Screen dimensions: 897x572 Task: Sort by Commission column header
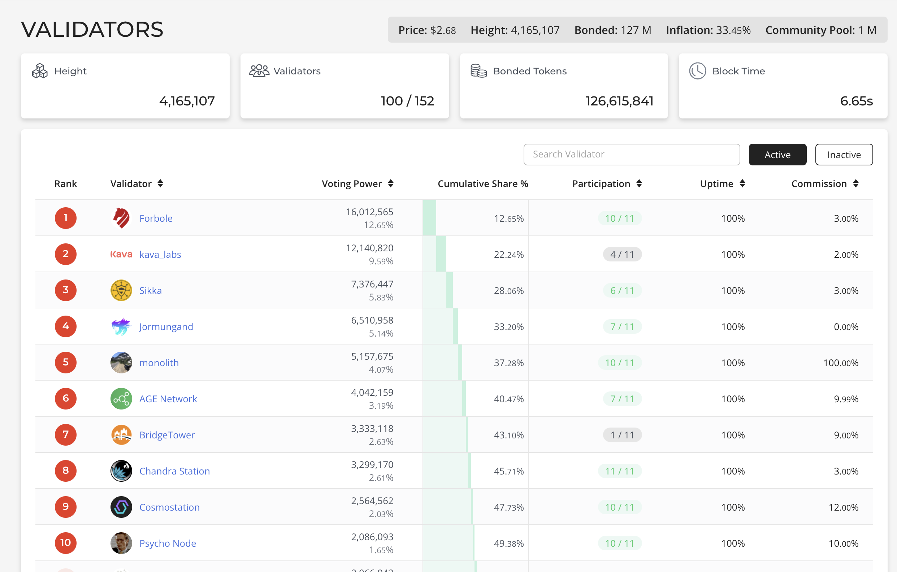point(855,183)
